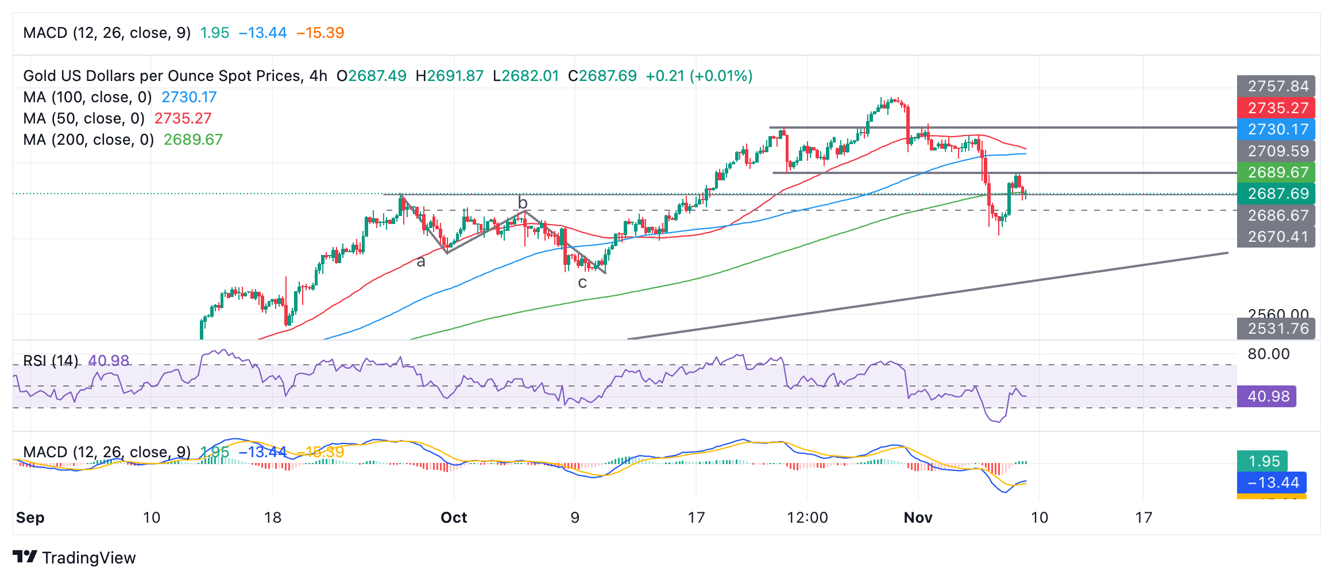The height and width of the screenshot is (579, 1333).
Task: Click the blue MACD tag −13.44
Action: [x=1271, y=482]
